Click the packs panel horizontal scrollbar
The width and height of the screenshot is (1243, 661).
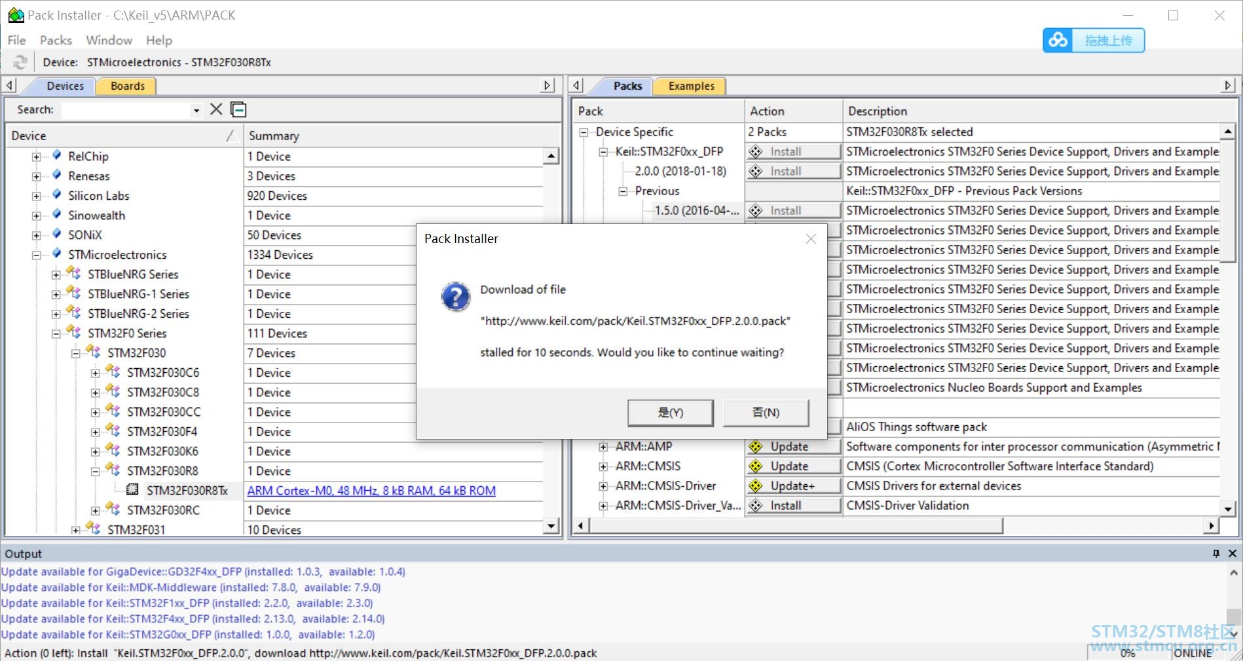click(x=797, y=525)
